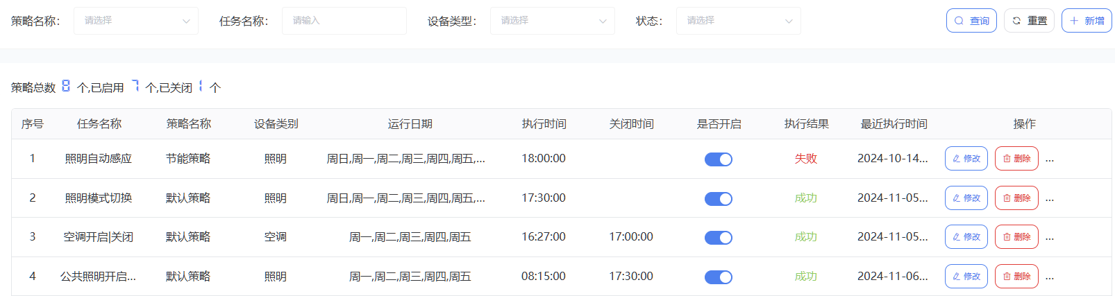The width and height of the screenshot is (1115, 296).
Task: Click 删除 for 照明自动感应 row
Action: [x=1016, y=159]
